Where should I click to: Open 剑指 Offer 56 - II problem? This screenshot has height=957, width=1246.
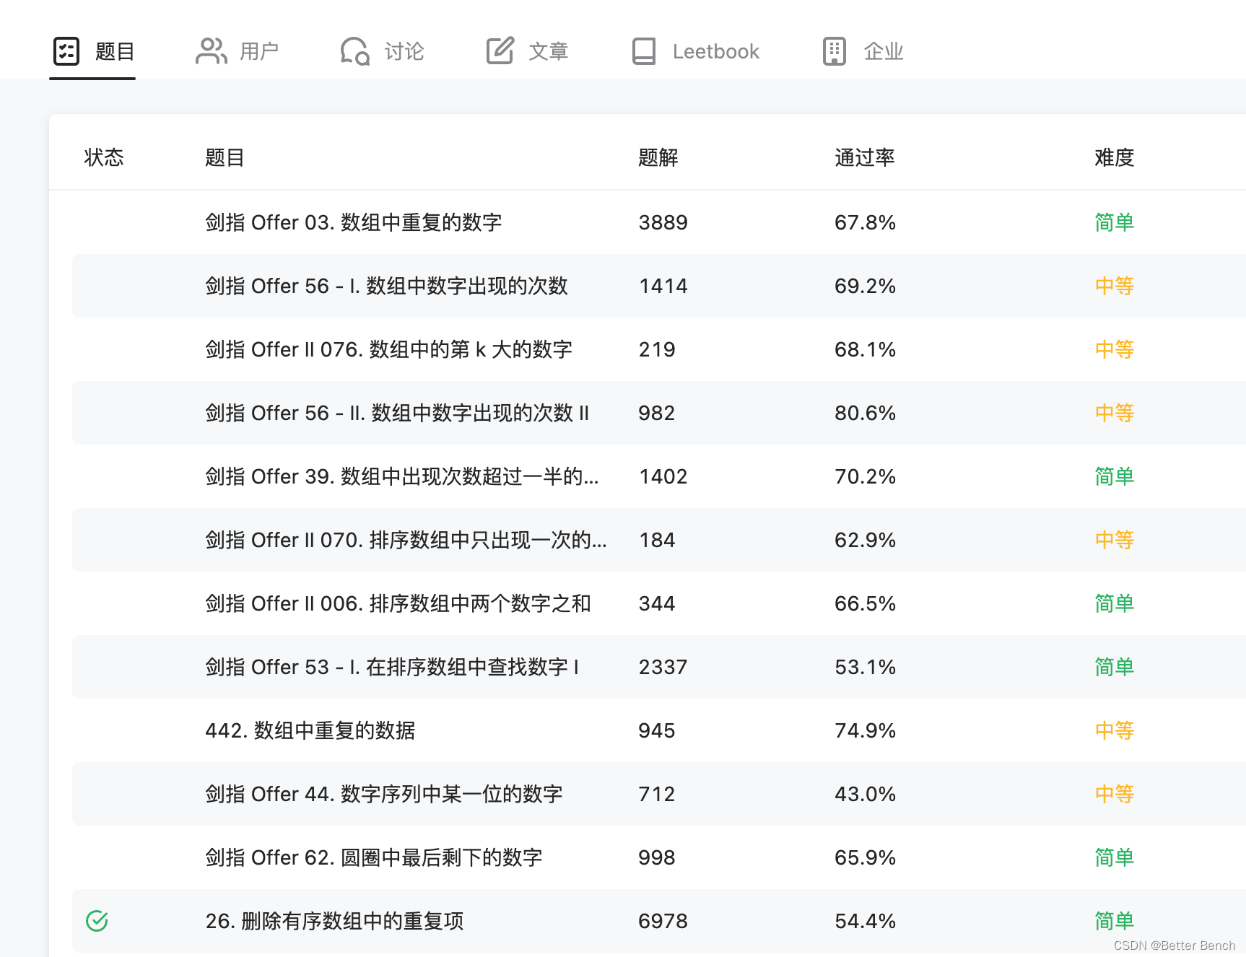397,413
